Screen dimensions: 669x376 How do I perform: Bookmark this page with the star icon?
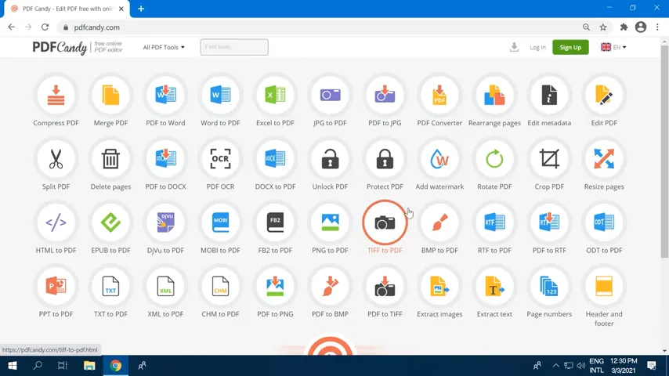[603, 27]
